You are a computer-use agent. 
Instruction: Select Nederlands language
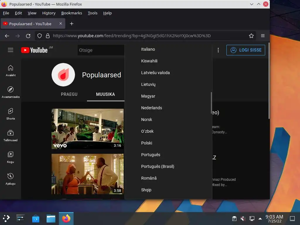(x=168, y=108)
